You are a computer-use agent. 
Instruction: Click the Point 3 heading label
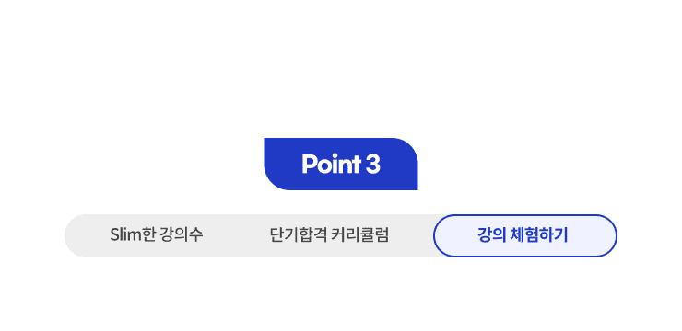point(341,165)
